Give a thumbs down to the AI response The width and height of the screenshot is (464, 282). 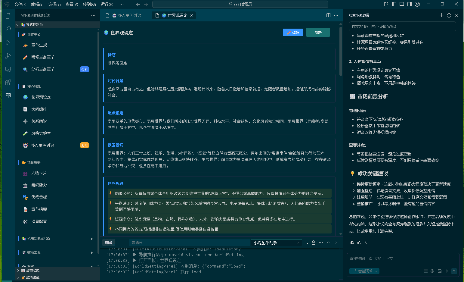click(x=366, y=243)
